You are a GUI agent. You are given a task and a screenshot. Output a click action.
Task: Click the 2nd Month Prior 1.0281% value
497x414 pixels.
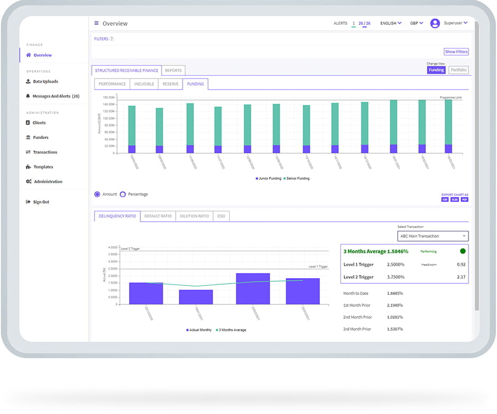[x=395, y=317]
